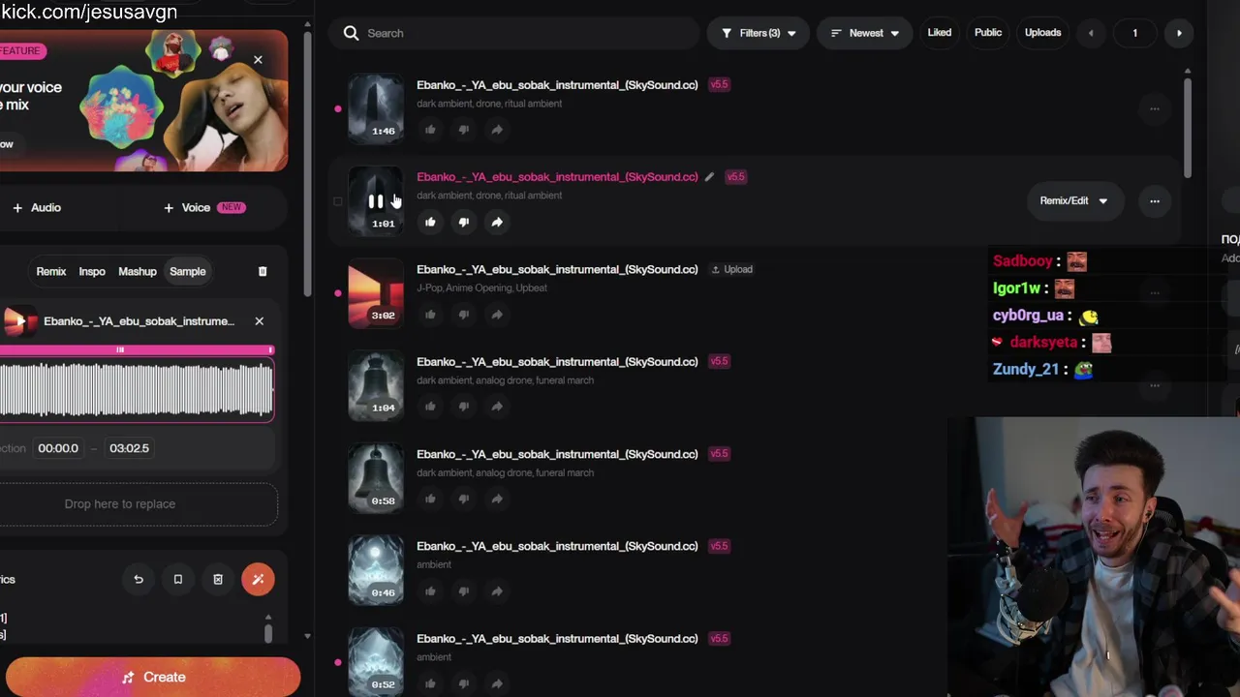Edit the 03:02.5 end time field
This screenshot has height=697, width=1240.
click(129, 448)
